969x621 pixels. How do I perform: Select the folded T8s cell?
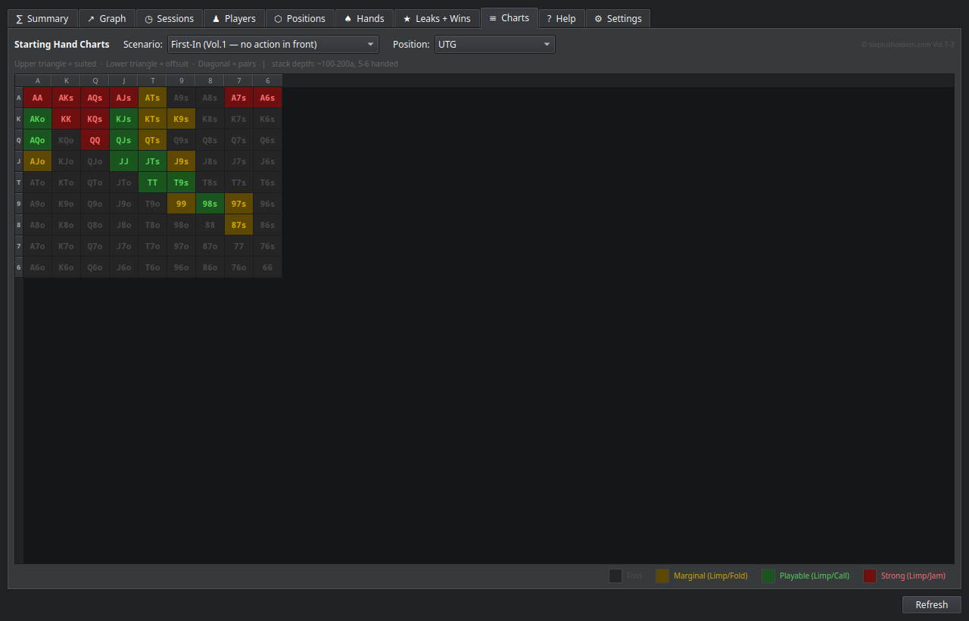click(210, 183)
